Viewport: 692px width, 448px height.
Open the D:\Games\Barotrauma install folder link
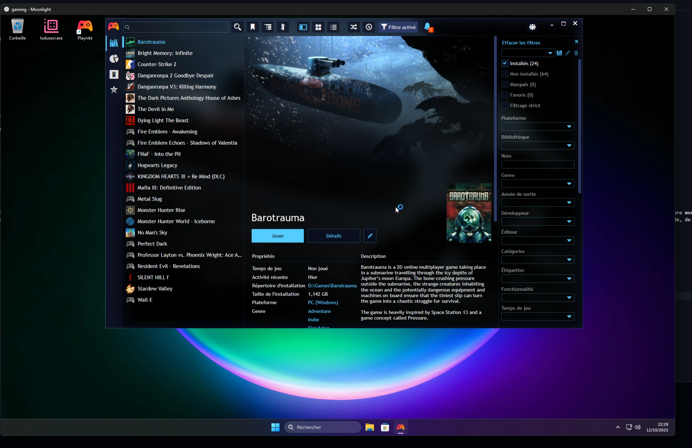332,286
